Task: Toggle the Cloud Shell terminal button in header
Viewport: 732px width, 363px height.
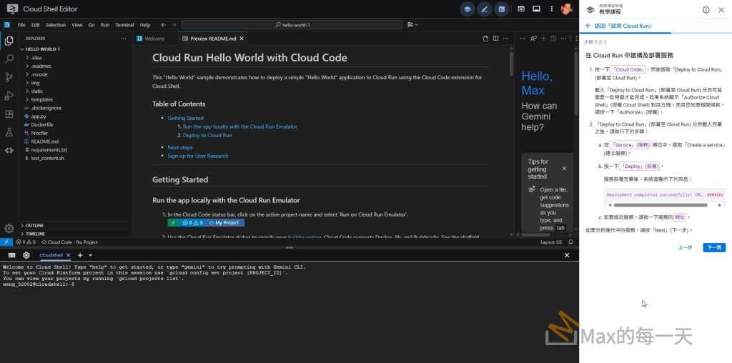Action: click(x=503, y=9)
